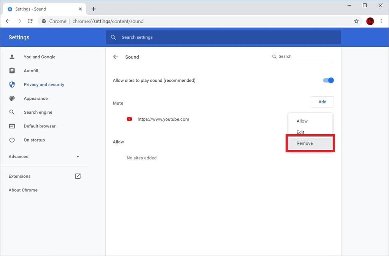The image size is (389, 256).
Task: Open You and Google settings
Action: [x=40, y=57]
